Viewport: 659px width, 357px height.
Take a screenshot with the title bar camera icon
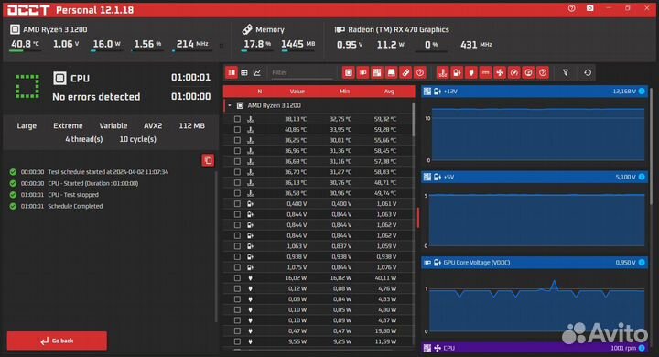pyautogui.click(x=590, y=8)
